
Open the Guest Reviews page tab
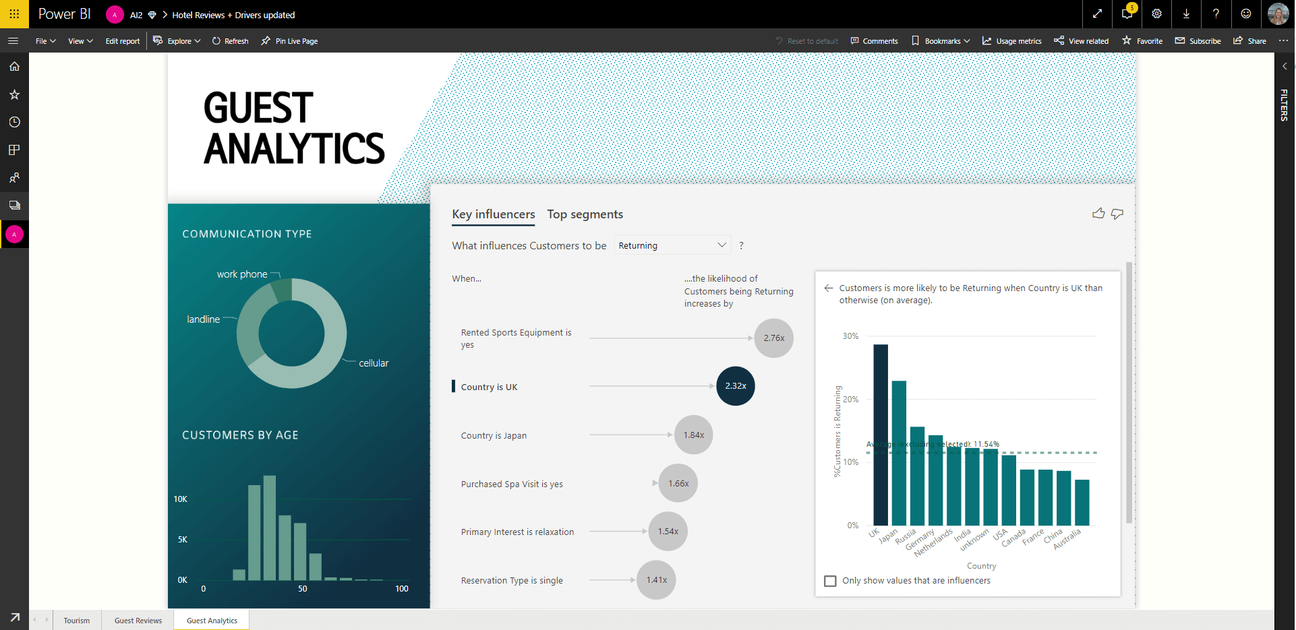(x=138, y=621)
